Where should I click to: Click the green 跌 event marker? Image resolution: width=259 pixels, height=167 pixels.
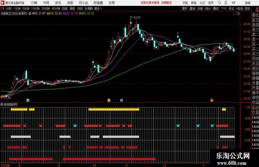tap(28, 100)
